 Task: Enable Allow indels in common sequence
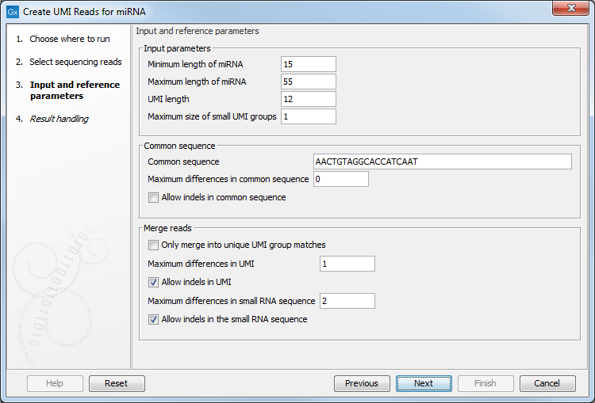coord(154,197)
